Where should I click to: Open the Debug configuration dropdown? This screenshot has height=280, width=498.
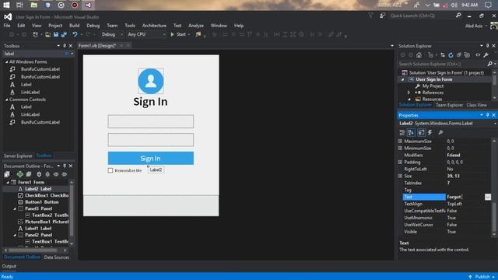(112, 34)
